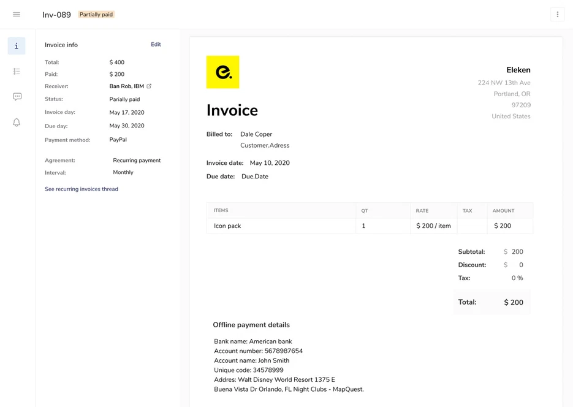Open the comments panel from the sidebar
Screen dimensions: 573x407
click(x=17, y=96)
